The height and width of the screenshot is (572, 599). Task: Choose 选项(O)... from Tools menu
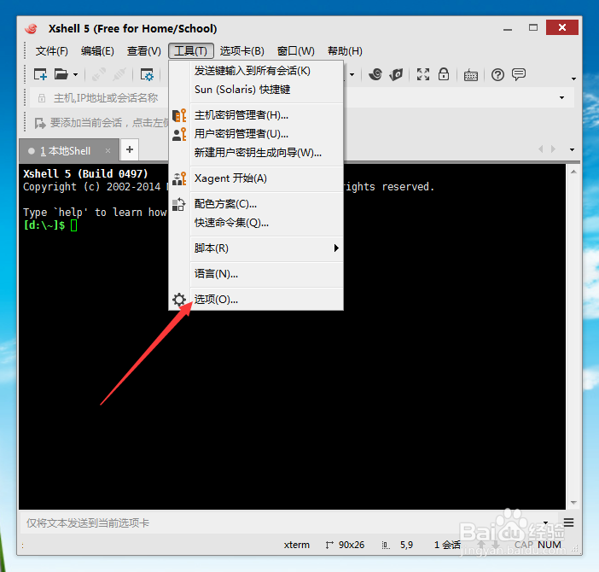(256, 300)
